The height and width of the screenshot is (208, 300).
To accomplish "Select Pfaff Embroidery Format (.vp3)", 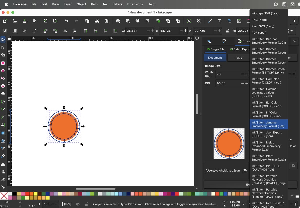I will pos(269,158).
